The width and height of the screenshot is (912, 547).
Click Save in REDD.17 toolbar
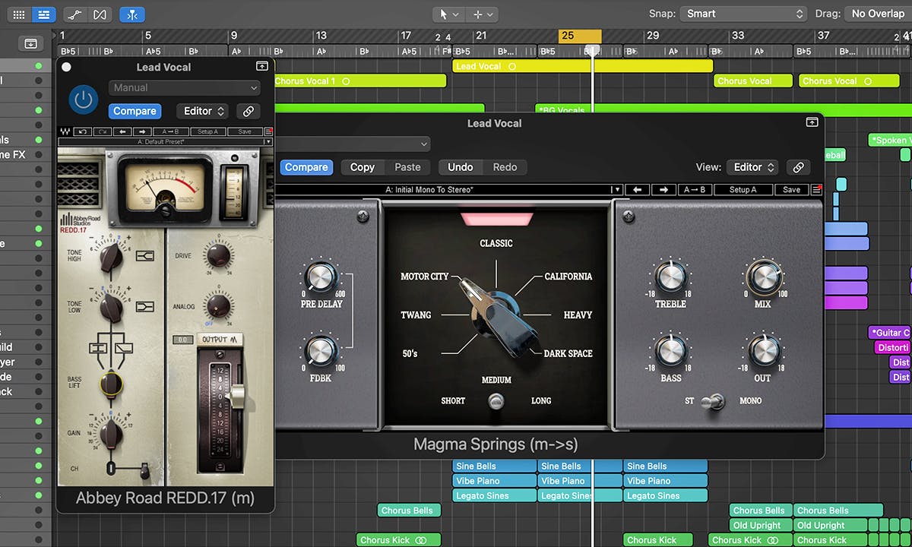coord(245,131)
